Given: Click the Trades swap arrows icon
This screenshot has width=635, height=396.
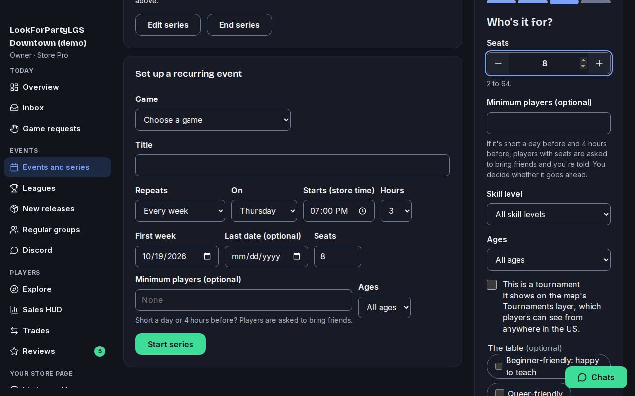Looking at the screenshot, I should tap(14, 331).
